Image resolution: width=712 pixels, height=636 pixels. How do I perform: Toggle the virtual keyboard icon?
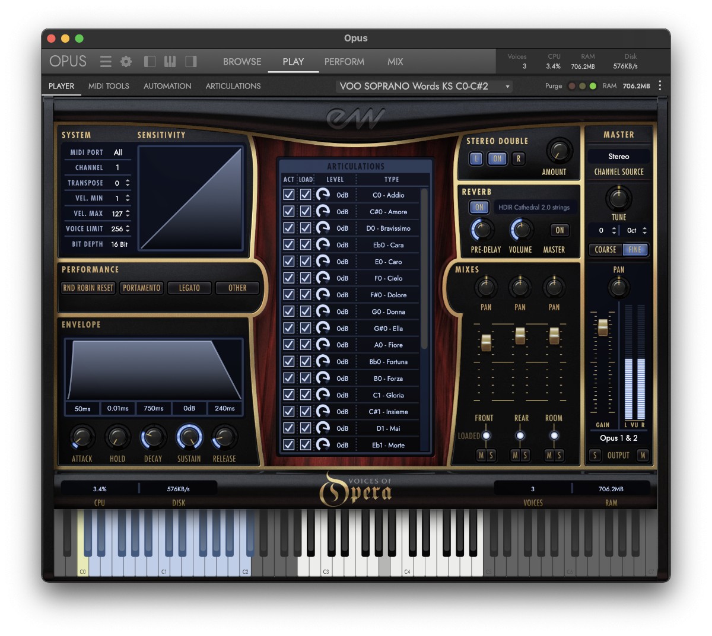tap(170, 61)
